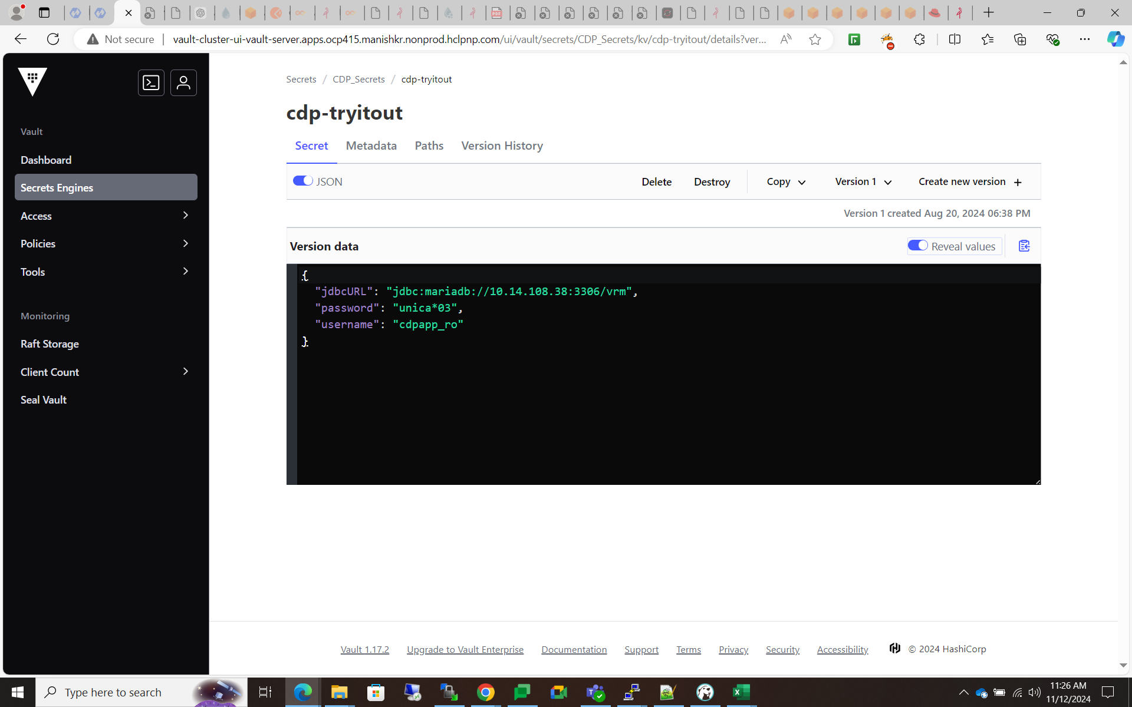Launch Excel from the taskbar

741,692
